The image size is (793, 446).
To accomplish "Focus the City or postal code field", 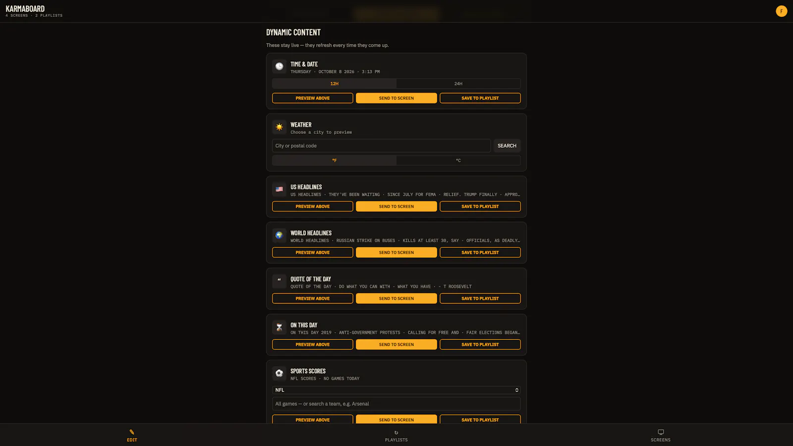I will pos(381,146).
